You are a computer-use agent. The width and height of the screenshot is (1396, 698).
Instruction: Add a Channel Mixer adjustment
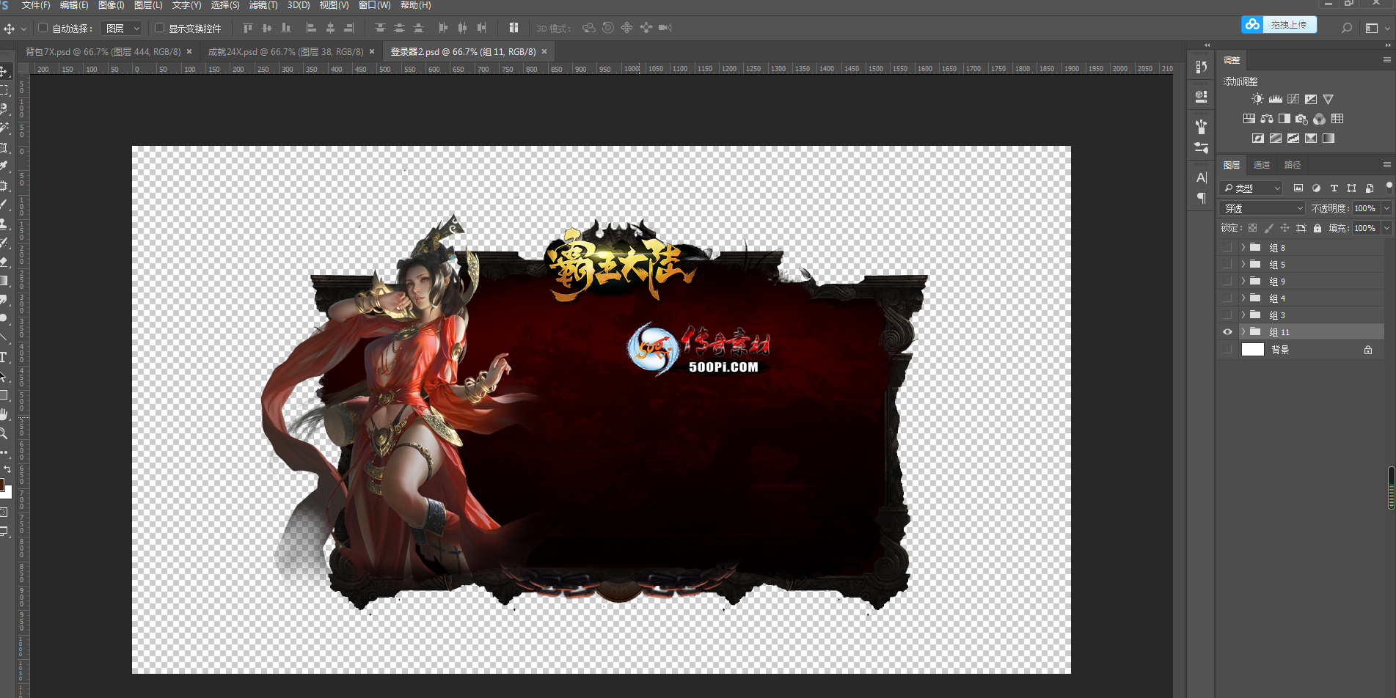[1320, 119]
